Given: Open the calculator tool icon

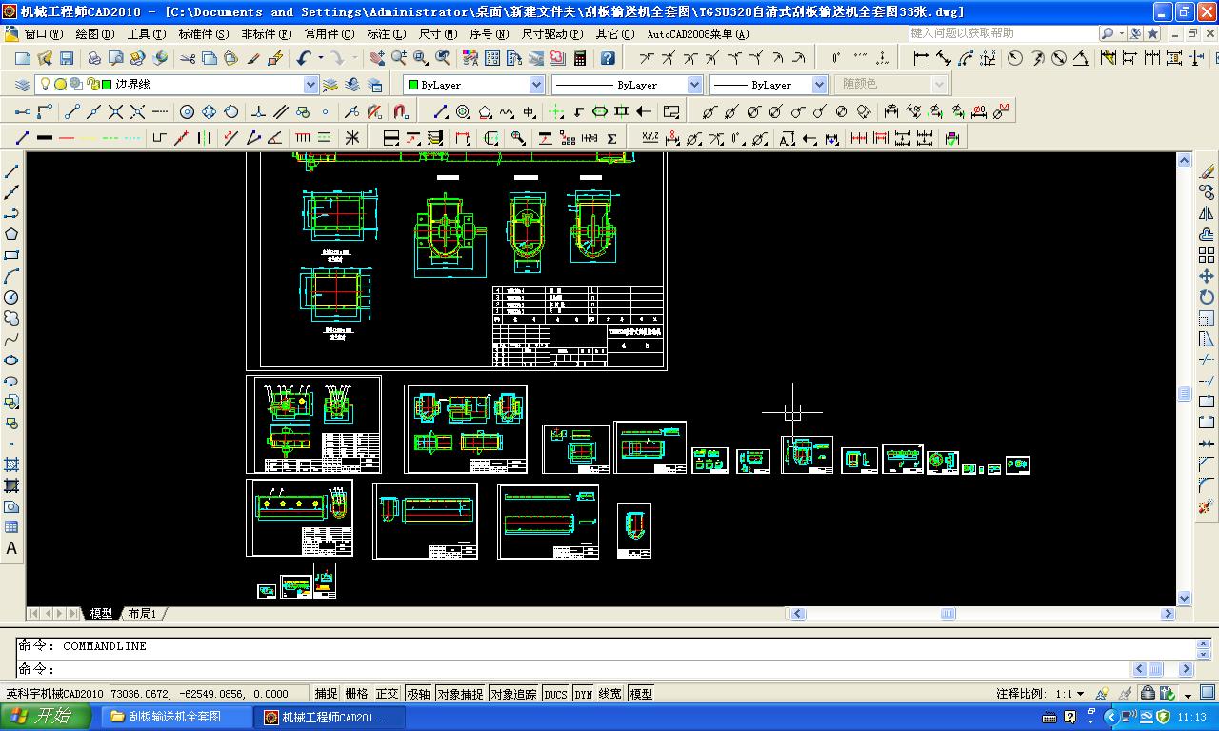Looking at the screenshot, I should [580, 58].
